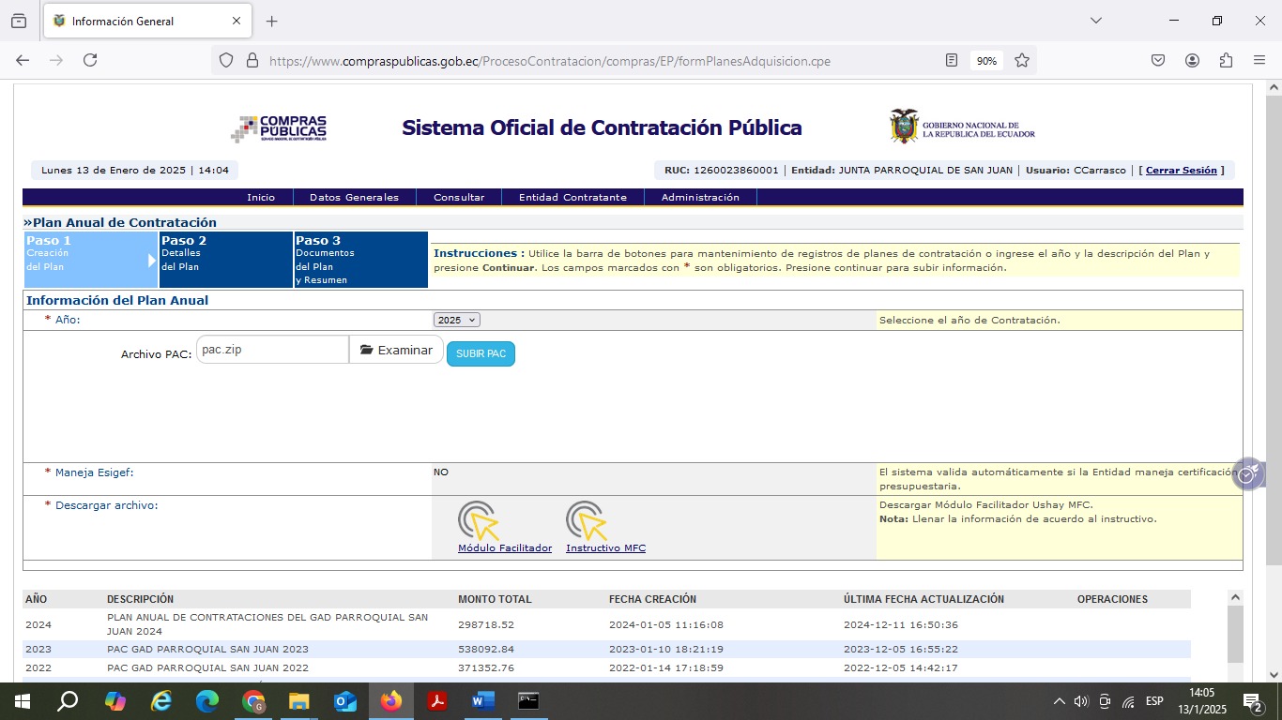
Task: Click the site padlock security icon
Action: [252, 60]
